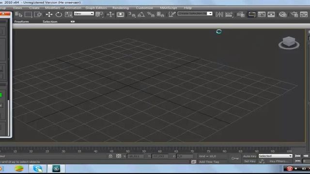This screenshot has height=174, width=310.
Task: Open the Schematic View
Action: [271, 14]
